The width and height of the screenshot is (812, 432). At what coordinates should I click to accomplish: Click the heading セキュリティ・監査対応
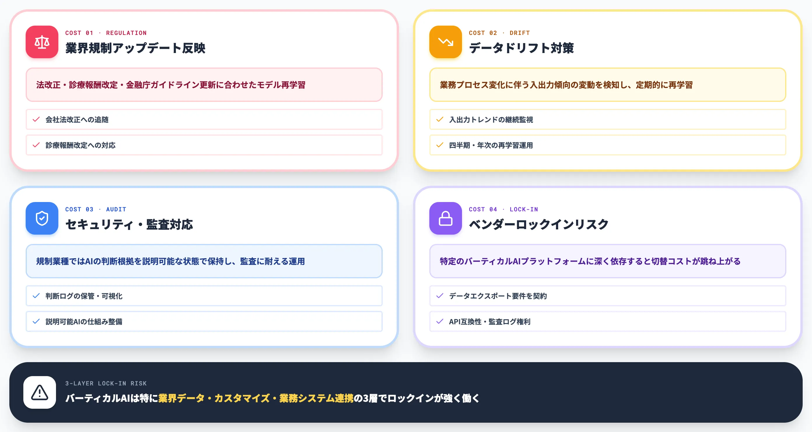point(129,224)
